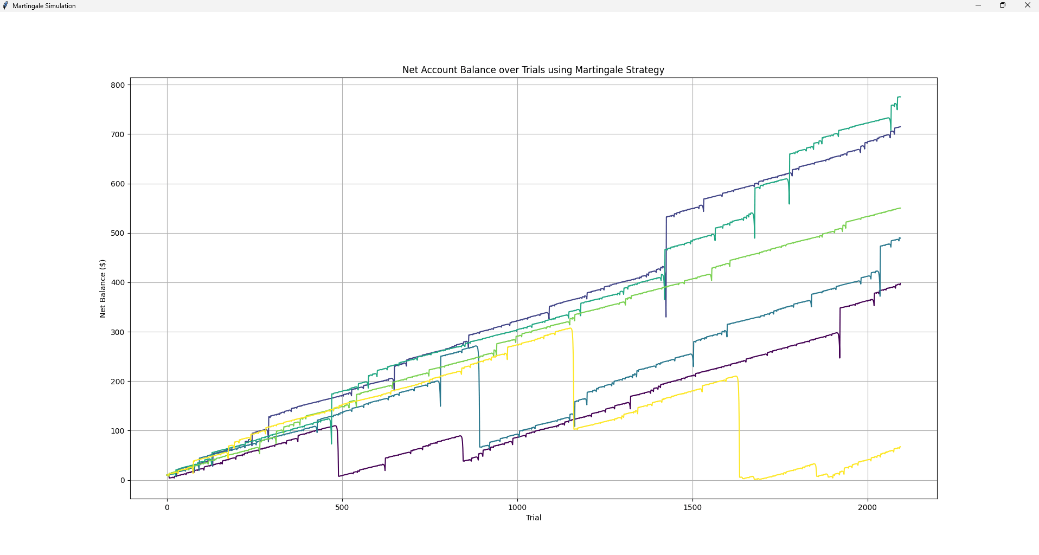Click the 'Net Balance ($)' y-axis label
The height and width of the screenshot is (555, 1039).
click(102, 288)
